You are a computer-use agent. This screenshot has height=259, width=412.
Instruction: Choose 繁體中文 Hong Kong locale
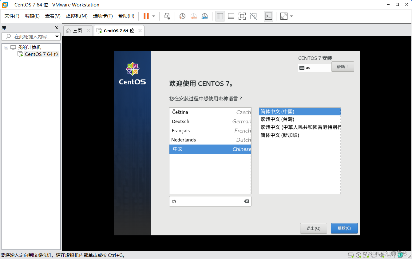300,127
